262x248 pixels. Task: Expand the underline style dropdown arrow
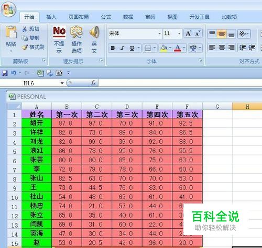click(138, 48)
